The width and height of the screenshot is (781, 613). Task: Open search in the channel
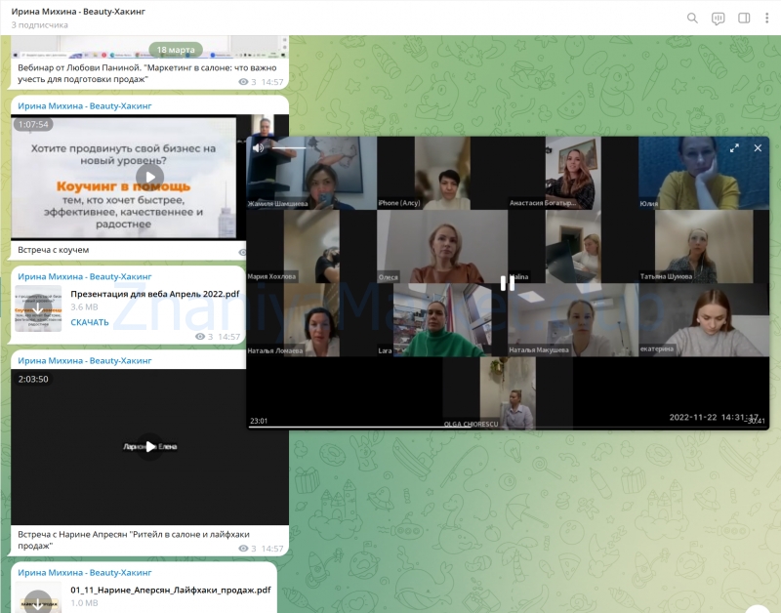tap(692, 18)
